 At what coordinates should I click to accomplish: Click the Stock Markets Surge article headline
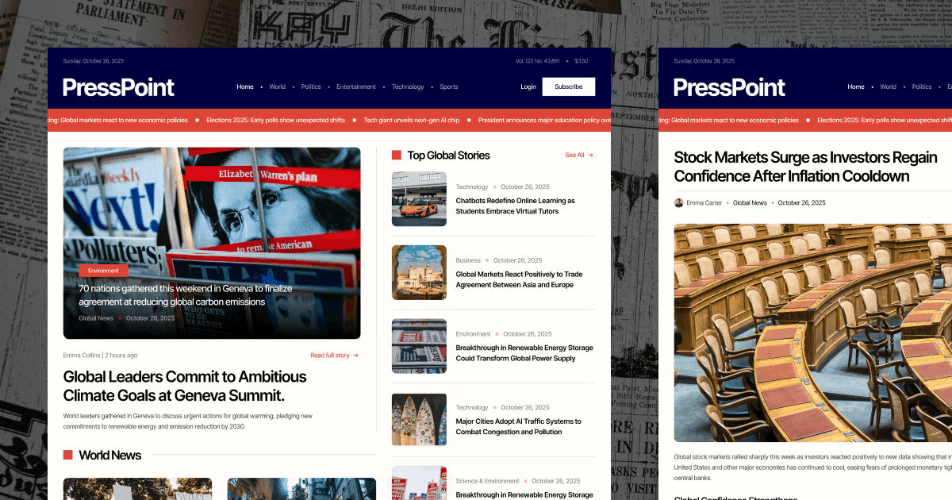tap(805, 167)
